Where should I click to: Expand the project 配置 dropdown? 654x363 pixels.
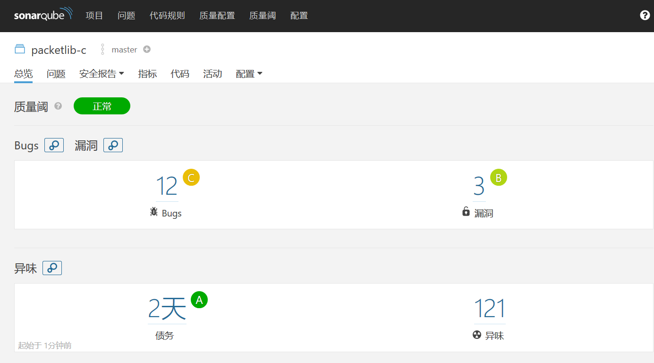(249, 74)
